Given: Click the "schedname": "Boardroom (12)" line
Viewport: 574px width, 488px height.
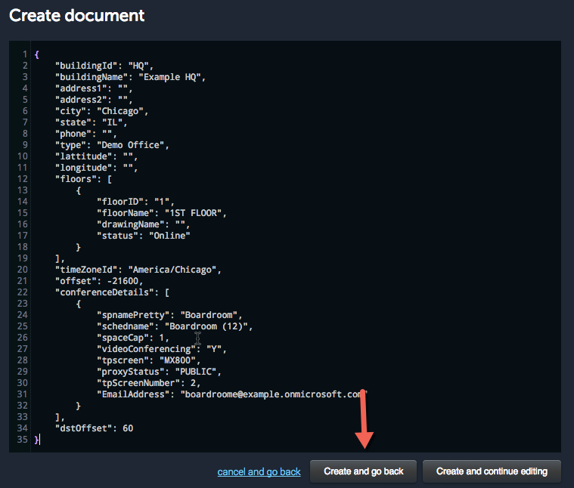Looking at the screenshot, I should [175, 326].
